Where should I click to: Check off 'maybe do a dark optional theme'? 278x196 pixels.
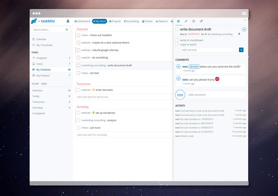click(79, 43)
